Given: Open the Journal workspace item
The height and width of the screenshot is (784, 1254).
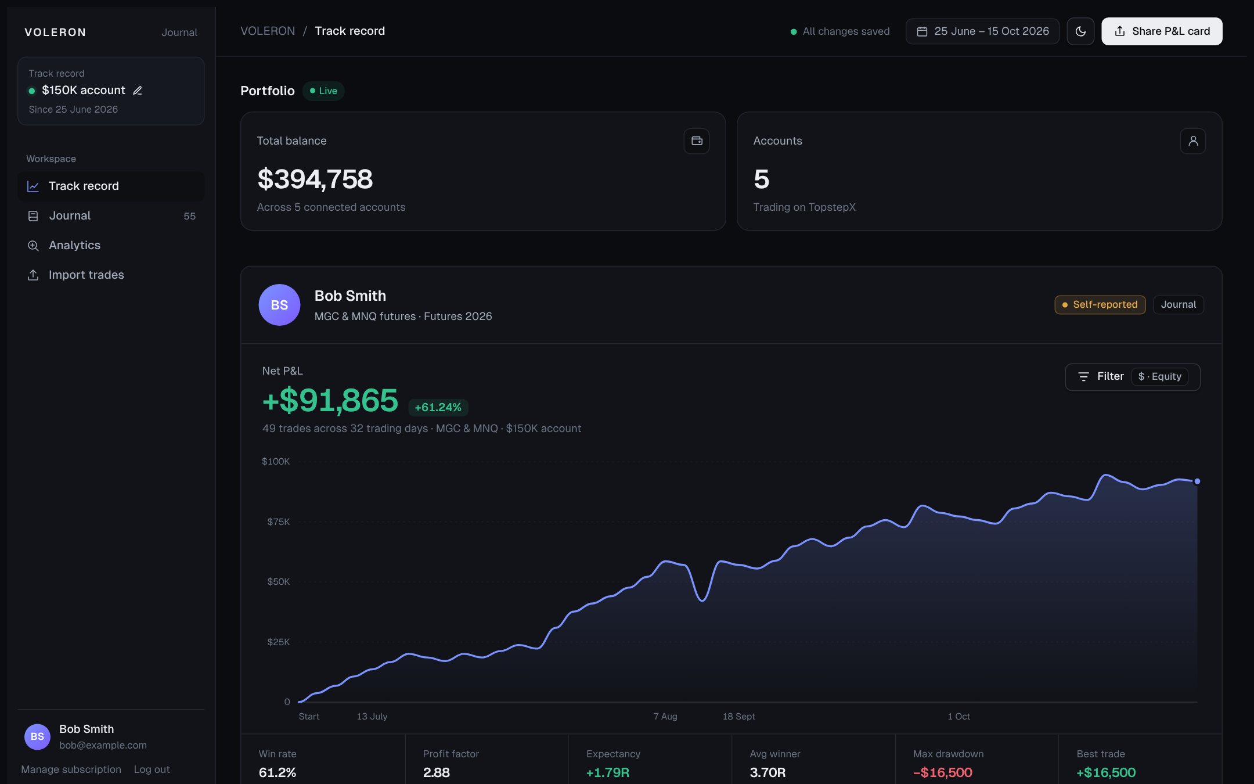Looking at the screenshot, I should 111,215.
